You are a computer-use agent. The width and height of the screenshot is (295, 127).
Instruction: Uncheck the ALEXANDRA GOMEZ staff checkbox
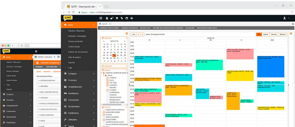coord(104,112)
